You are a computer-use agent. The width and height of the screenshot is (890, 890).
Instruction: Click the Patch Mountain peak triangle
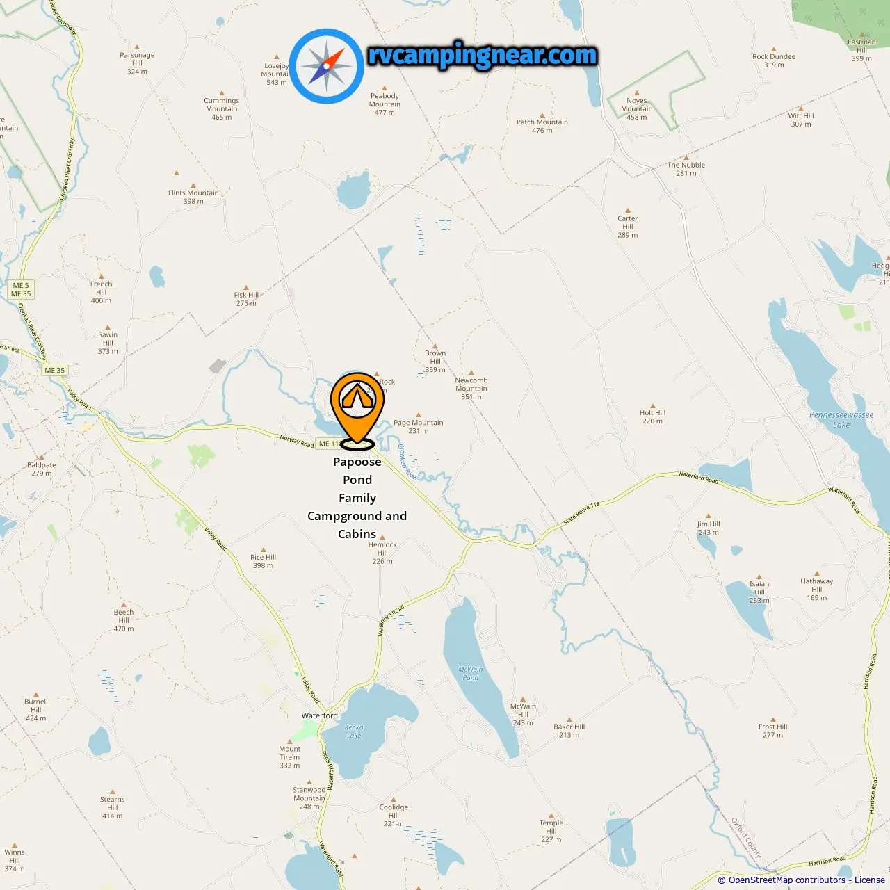point(542,115)
